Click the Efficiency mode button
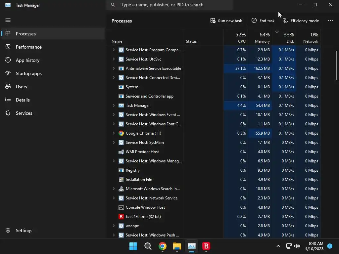Viewport: 339px width, 254px height. coord(301,21)
